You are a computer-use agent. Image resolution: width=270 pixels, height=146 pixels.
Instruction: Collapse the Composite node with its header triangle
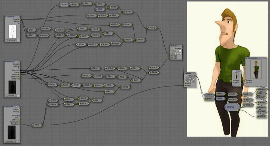pyautogui.click(x=247, y=58)
